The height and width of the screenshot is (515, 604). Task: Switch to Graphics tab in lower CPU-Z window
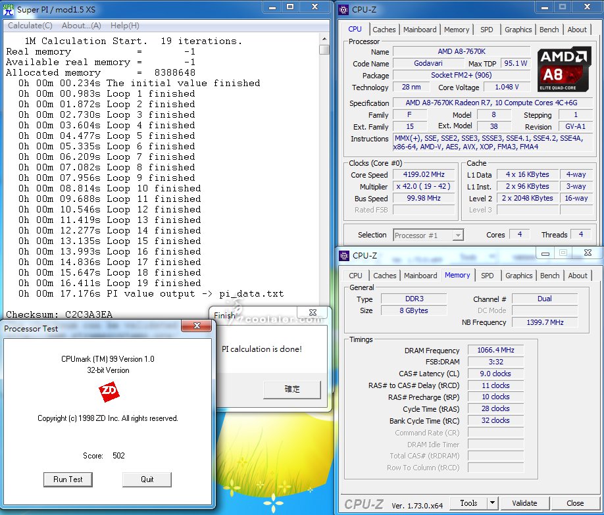click(x=519, y=276)
